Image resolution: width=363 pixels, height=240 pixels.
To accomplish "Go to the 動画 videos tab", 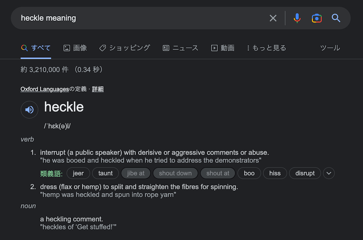I will coord(223,48).
